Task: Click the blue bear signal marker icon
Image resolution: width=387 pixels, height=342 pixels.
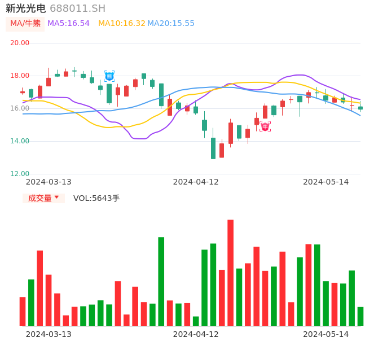Action: 109,76
